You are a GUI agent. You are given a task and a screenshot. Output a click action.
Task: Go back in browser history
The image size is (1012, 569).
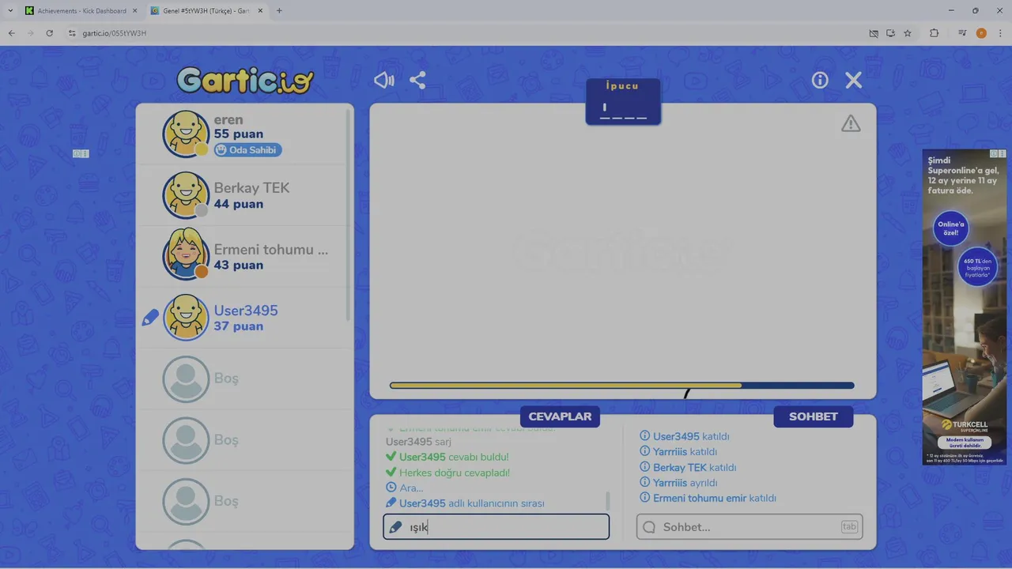coord(11,33)
